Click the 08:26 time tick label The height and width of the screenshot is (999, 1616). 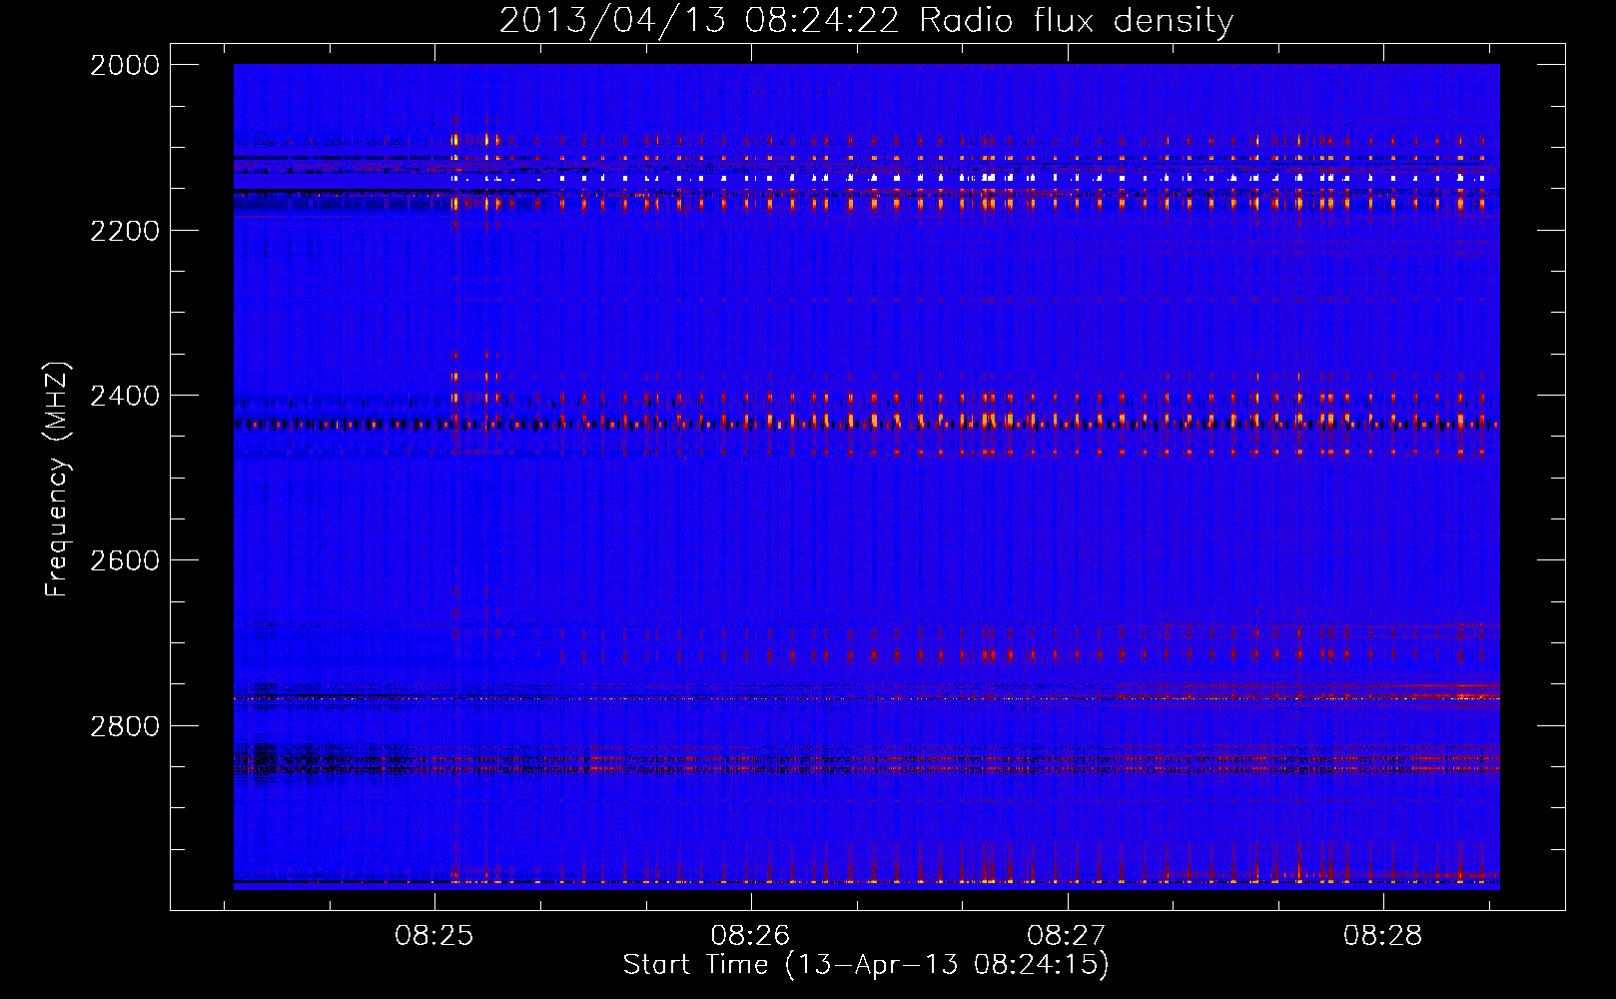[750, 936]
